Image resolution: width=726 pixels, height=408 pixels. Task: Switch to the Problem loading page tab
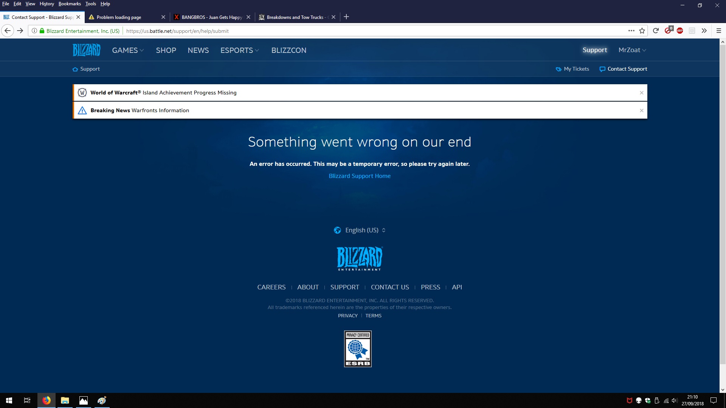pyautogui.click(x=127, y=17)
